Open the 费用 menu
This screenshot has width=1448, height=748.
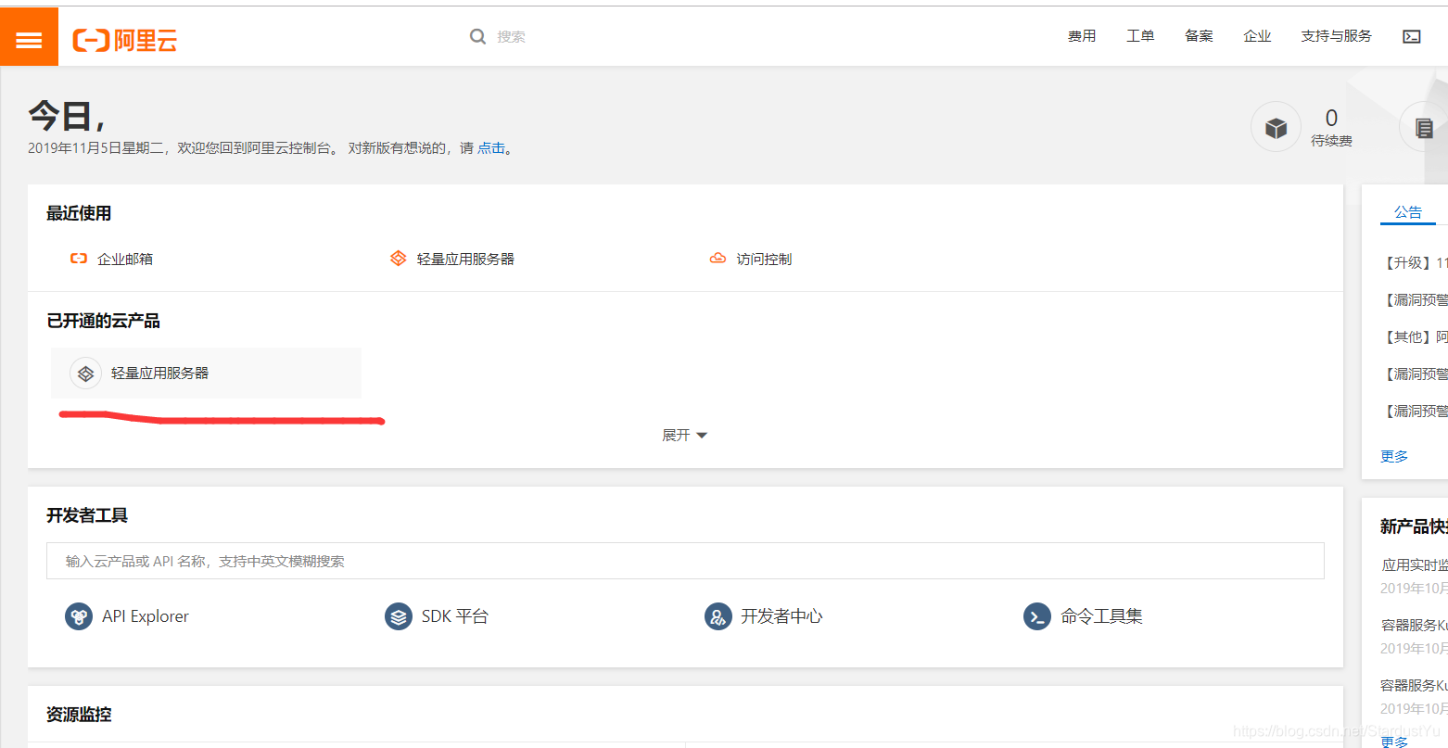1082,36
